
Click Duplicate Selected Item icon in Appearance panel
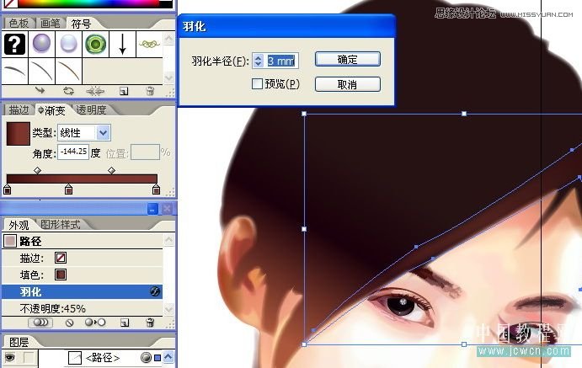tap(125, 323)
